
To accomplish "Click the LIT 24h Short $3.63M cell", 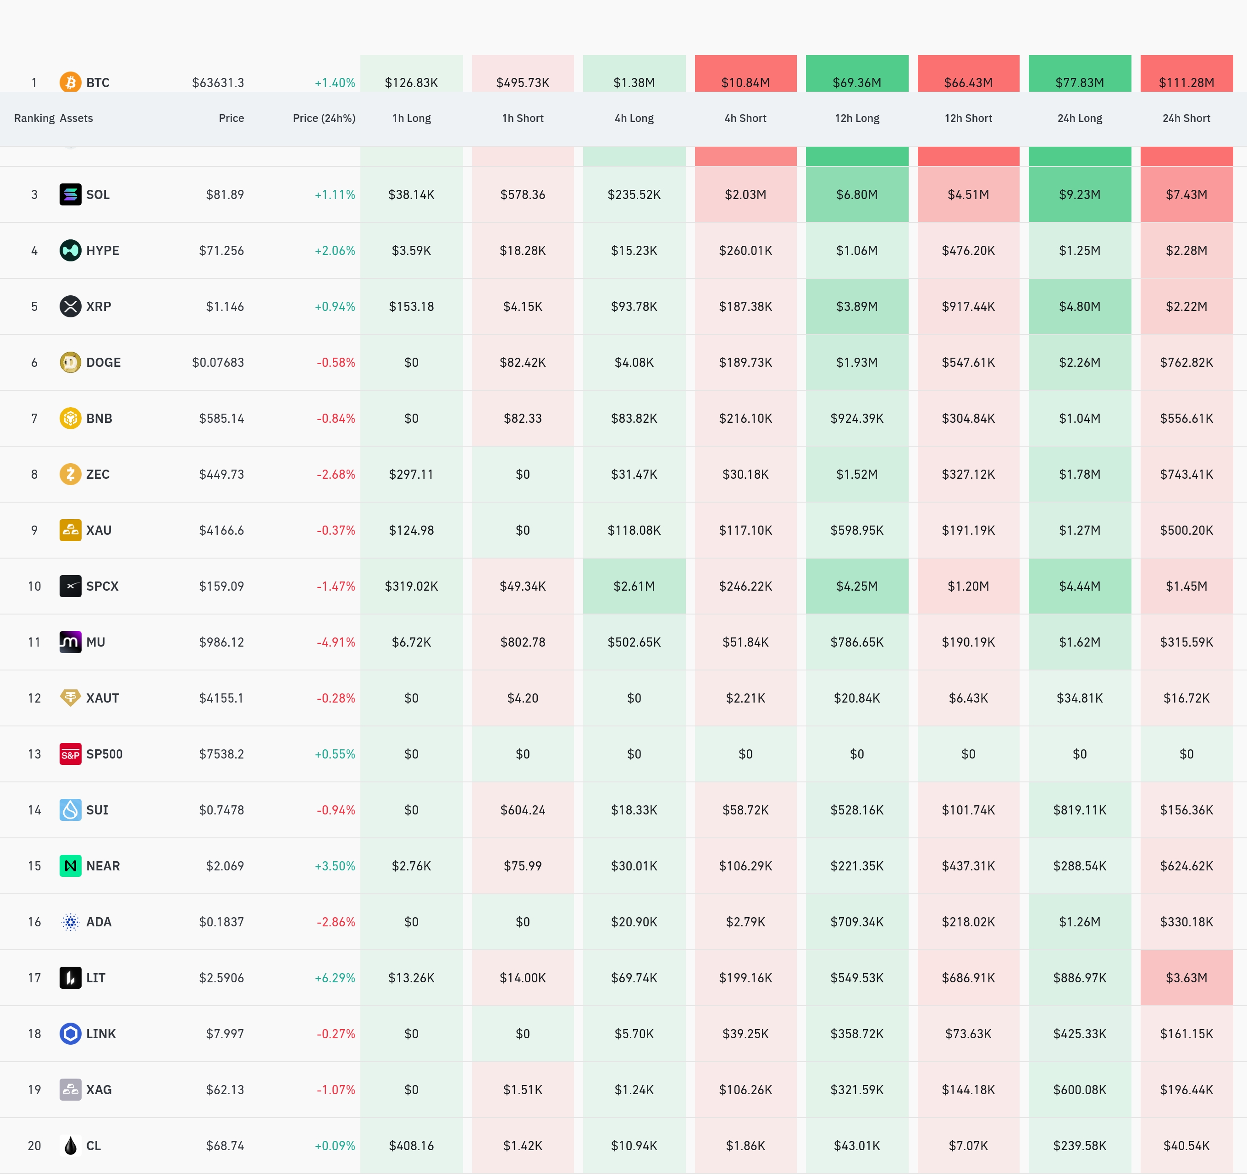I will [x=1186, y=978].
